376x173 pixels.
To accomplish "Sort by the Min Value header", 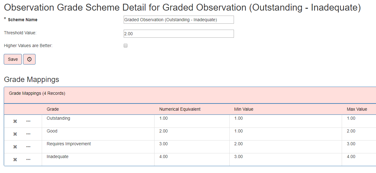I will click(x=244, y=109).
